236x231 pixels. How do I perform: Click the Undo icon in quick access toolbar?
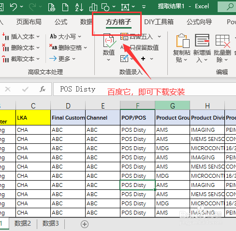coord(14,7)
